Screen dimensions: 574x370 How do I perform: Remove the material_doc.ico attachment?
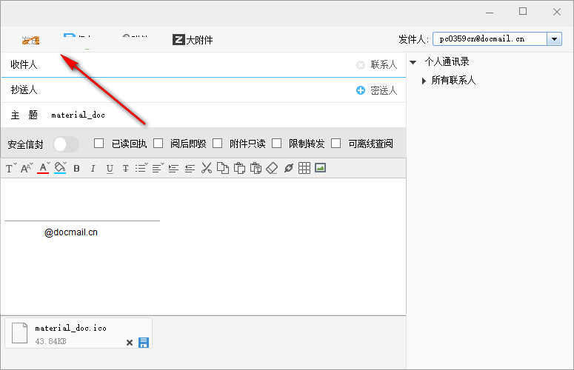pos(130,343)
